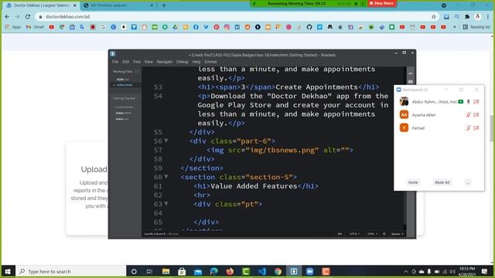Open main.css in the project tree
Viewport: 495px width, 278px height.
[122, 119]
